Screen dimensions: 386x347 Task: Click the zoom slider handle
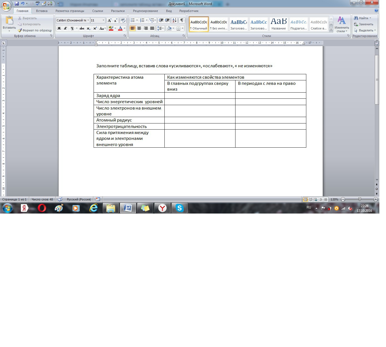pyautogui.click(x=360, y=199)
